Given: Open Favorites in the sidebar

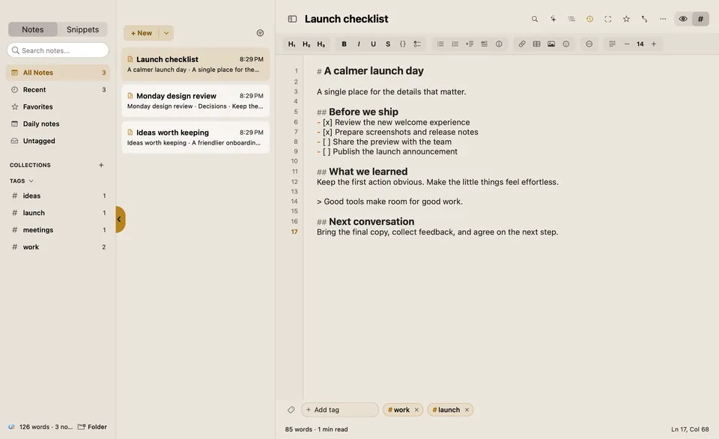Looking at the screenshot, I should pos(58,106).
